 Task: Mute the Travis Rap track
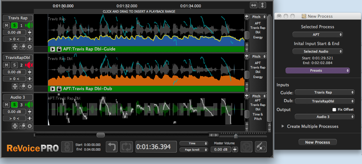tap(7, 25)
